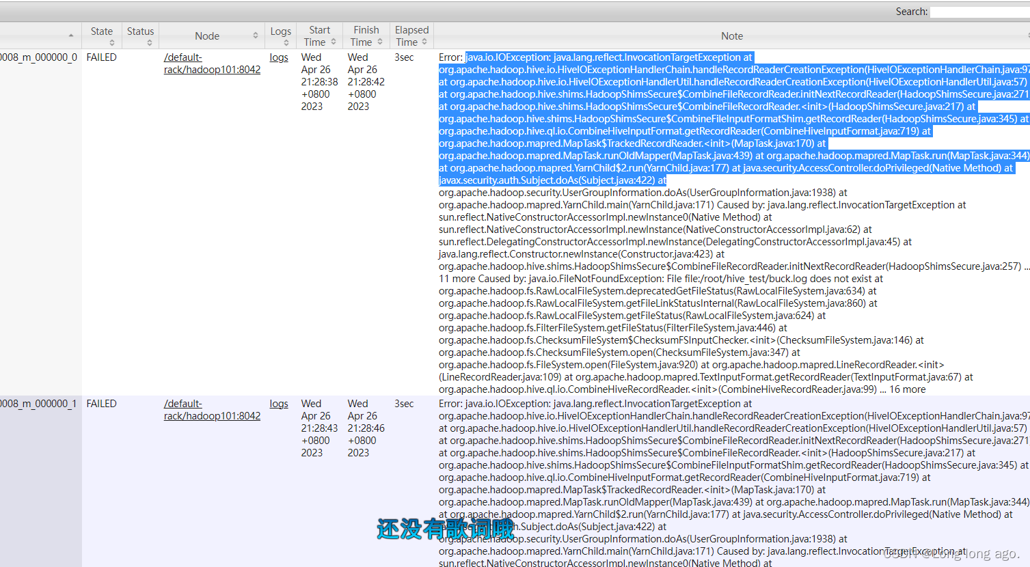Select the Note column header
The height and width of the screenshot is (567, 1030).
click(731, 36)
